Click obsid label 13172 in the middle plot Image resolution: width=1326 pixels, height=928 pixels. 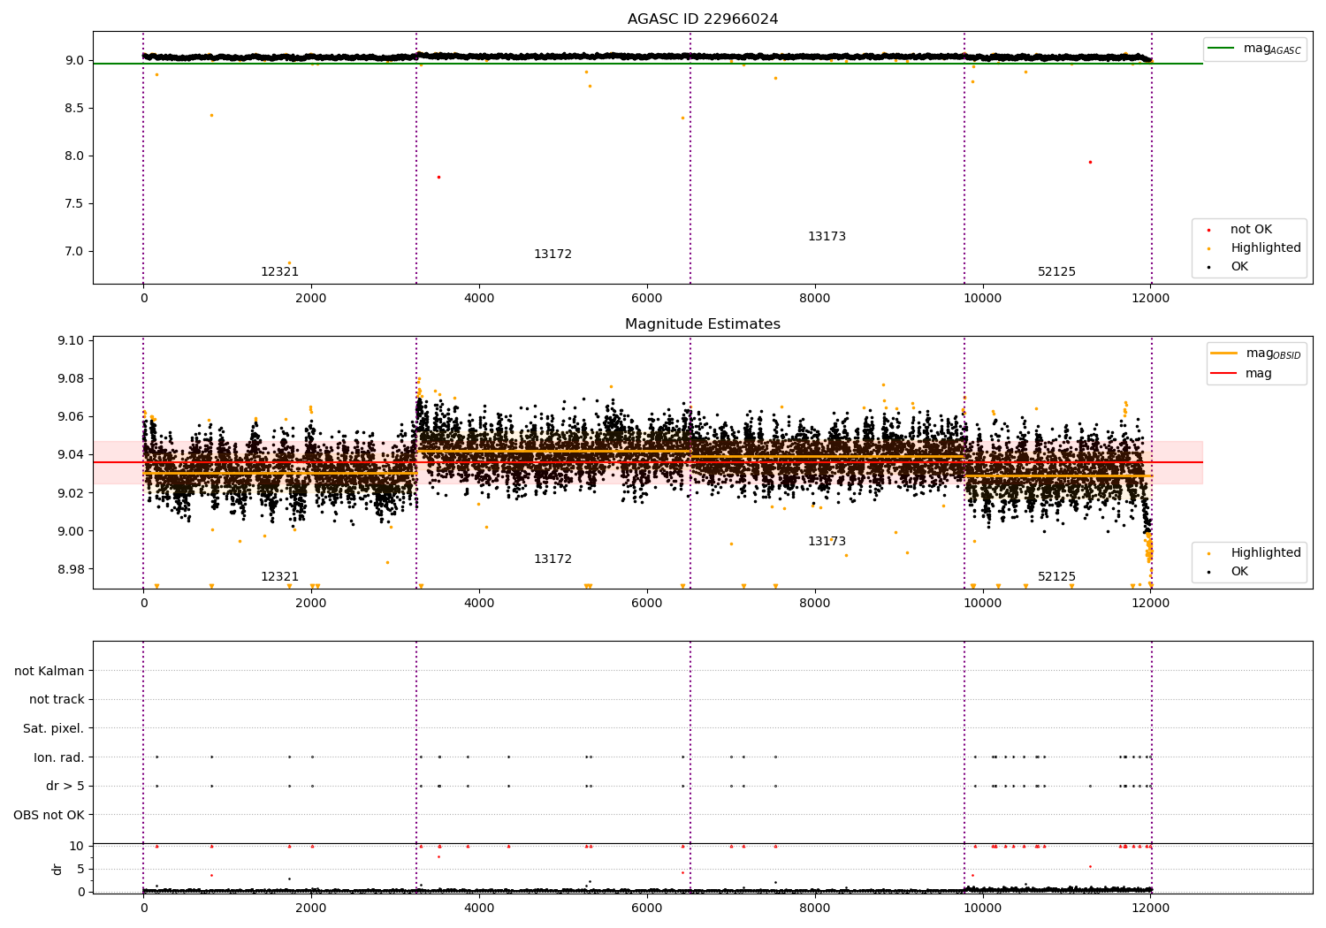(x=552, y=559)
